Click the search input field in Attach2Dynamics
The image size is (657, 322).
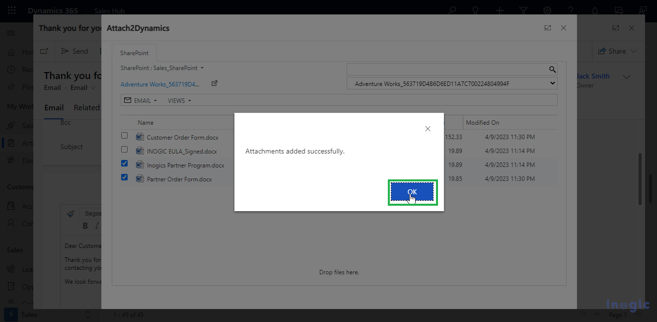tap(446, 70)
